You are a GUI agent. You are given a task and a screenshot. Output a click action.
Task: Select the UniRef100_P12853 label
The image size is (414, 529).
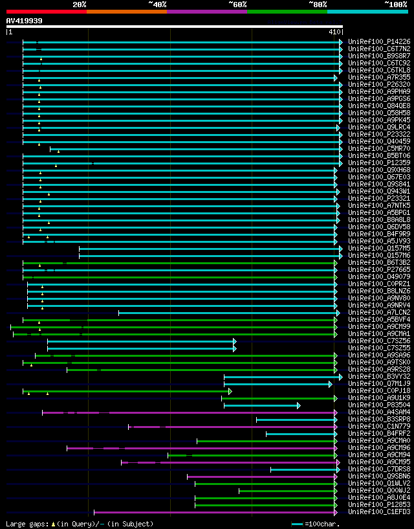click(x=379, y=504)
